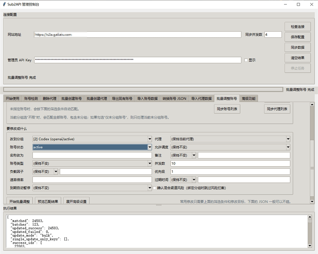The width and height of the screenshot is (318, 254).
Task: Select the 批量调整账号 tab
Action: click(227, 99)
